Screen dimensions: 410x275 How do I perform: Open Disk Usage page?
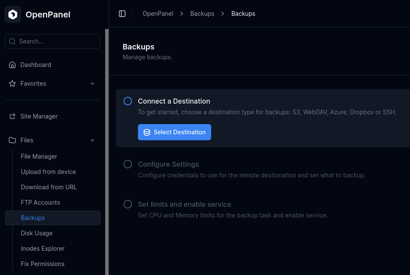click(x=37, y=233)
